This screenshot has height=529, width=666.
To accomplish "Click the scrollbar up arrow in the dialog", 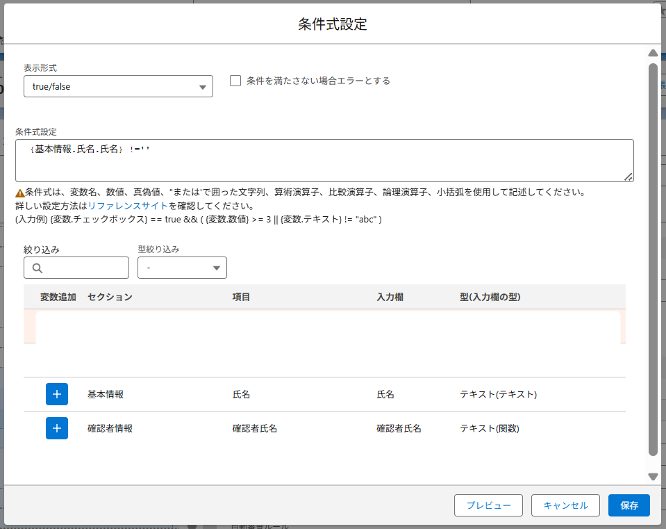I will 653,54.
